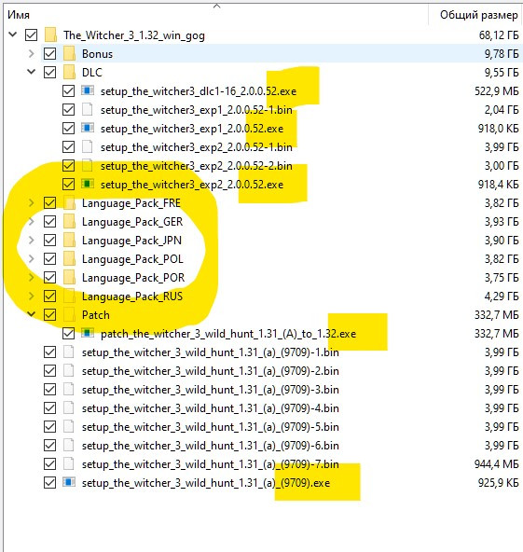The height and width of the screenshot is (552, 523).
Task: Click the exp2_2.0.0.52.exe file icon
Action: pos(88,184)
